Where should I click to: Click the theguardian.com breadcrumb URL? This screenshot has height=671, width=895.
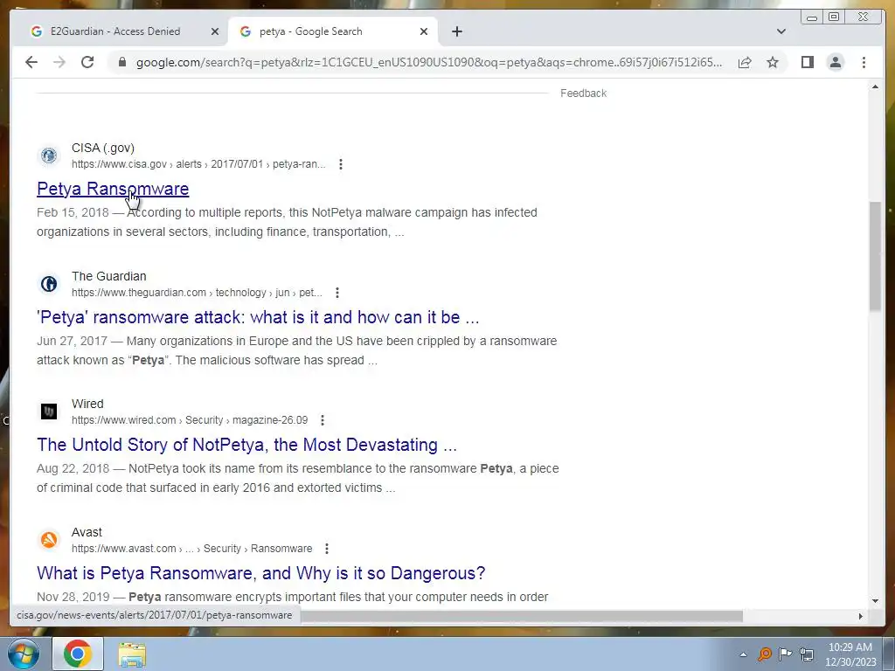(x=197, y=293)
